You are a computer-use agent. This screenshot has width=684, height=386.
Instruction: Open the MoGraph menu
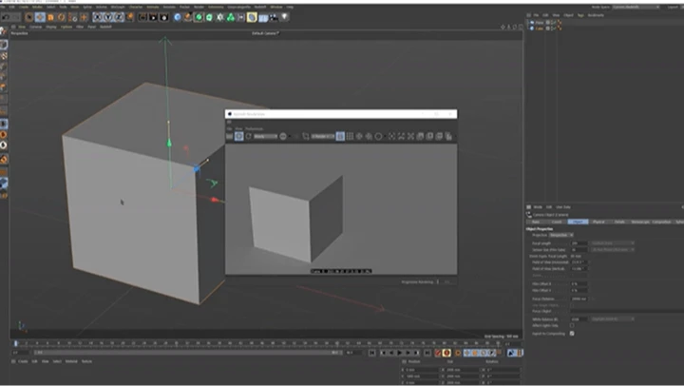118,7
